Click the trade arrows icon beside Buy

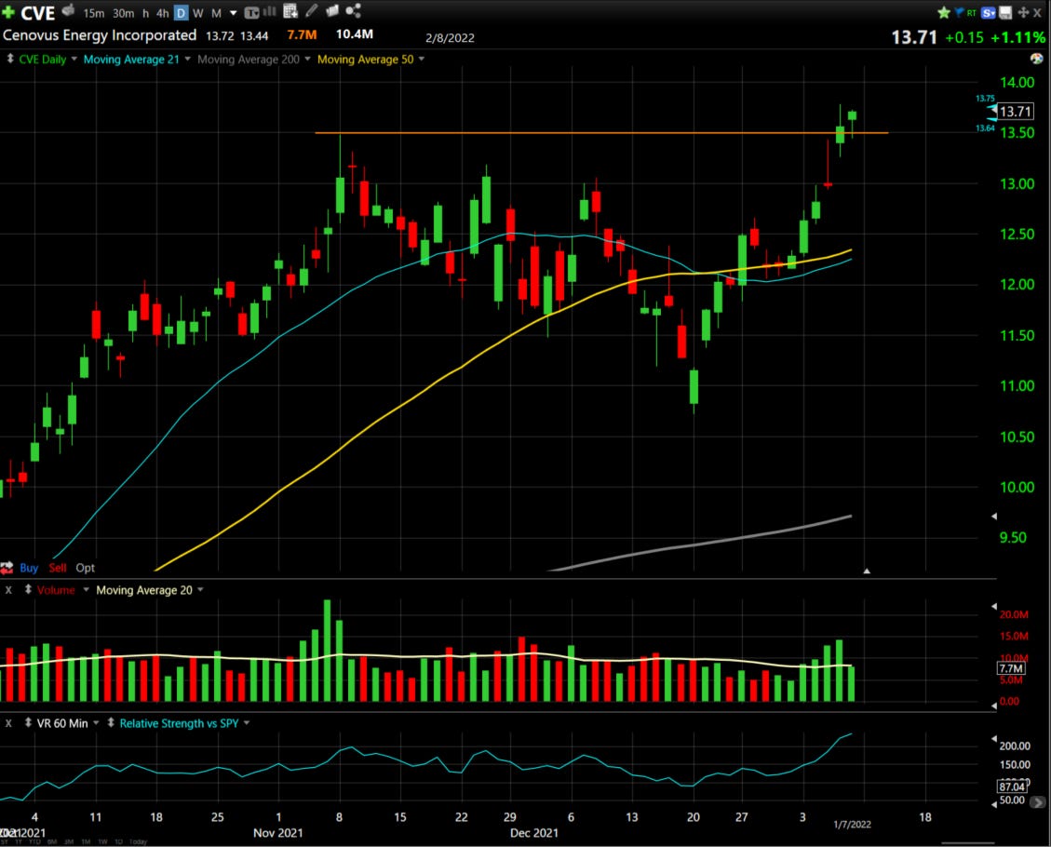coord(7,568)
